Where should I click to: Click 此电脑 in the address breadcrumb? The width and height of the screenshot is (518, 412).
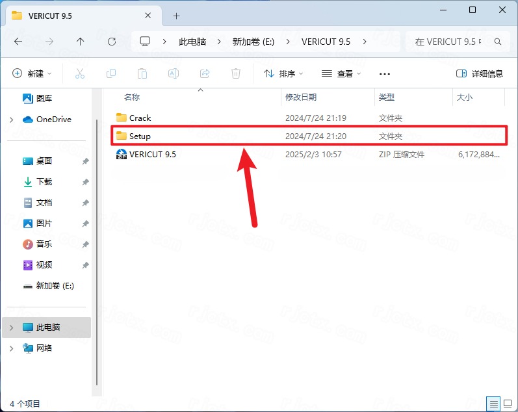[x=192, y=42]
